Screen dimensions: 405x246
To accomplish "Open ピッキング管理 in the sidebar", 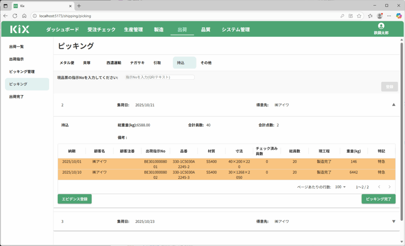I will click(x=22, y=71).
